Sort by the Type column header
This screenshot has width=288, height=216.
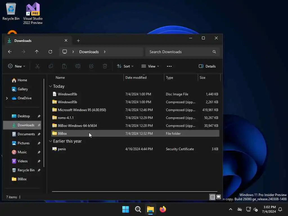[x=169, y=78]
